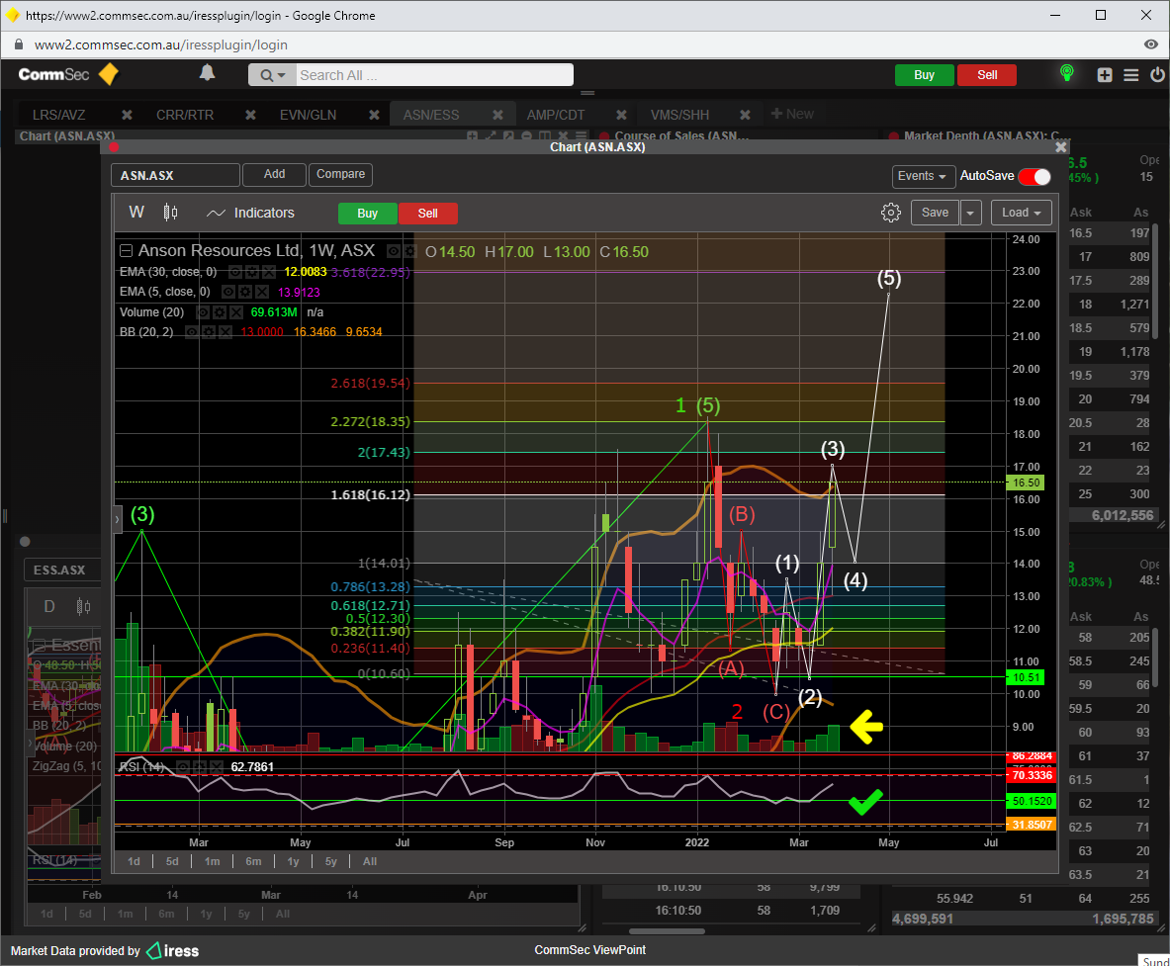Click Sell in the chart toolbar
1170x966 pixels.
coord(427,213)
